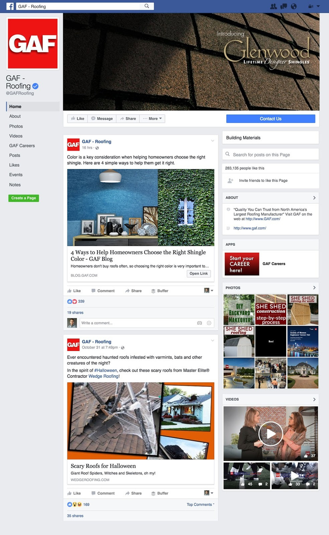Open the Scary Roofs for Halloween image
This screenshot has height=535, width=329.
pos(141,421)
